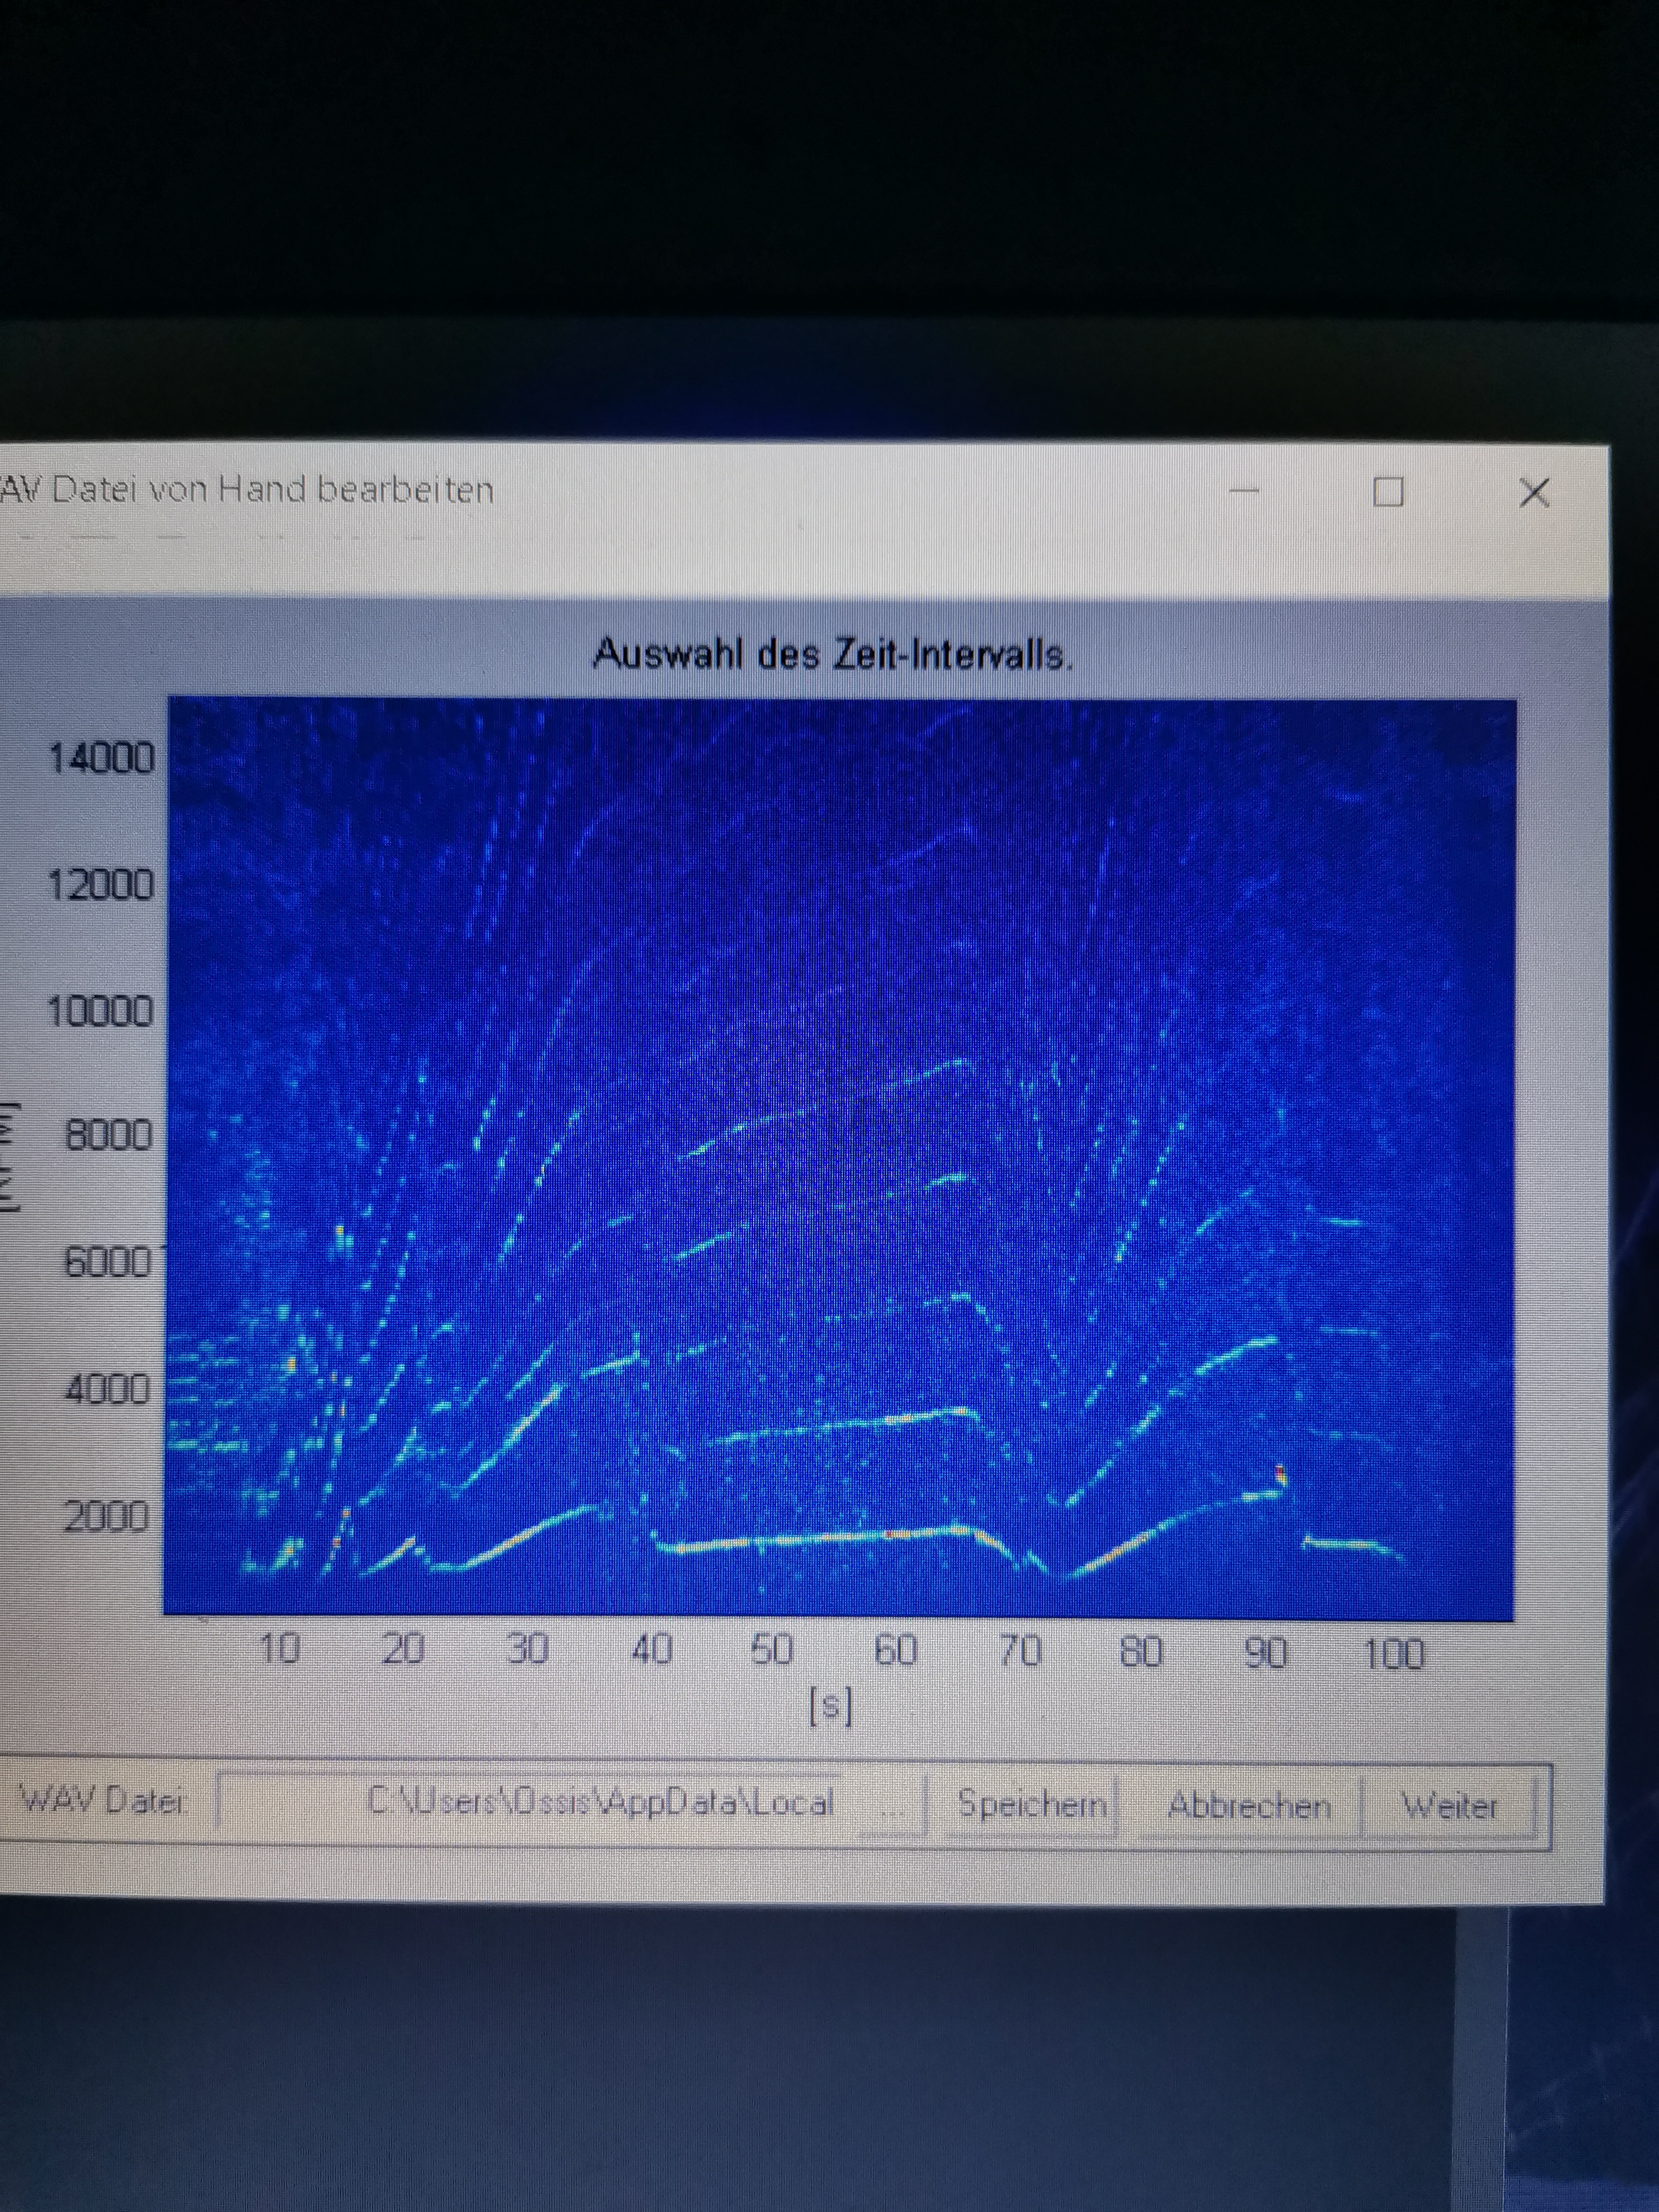Click the 50 tick on time axis

coord(772,1649)
